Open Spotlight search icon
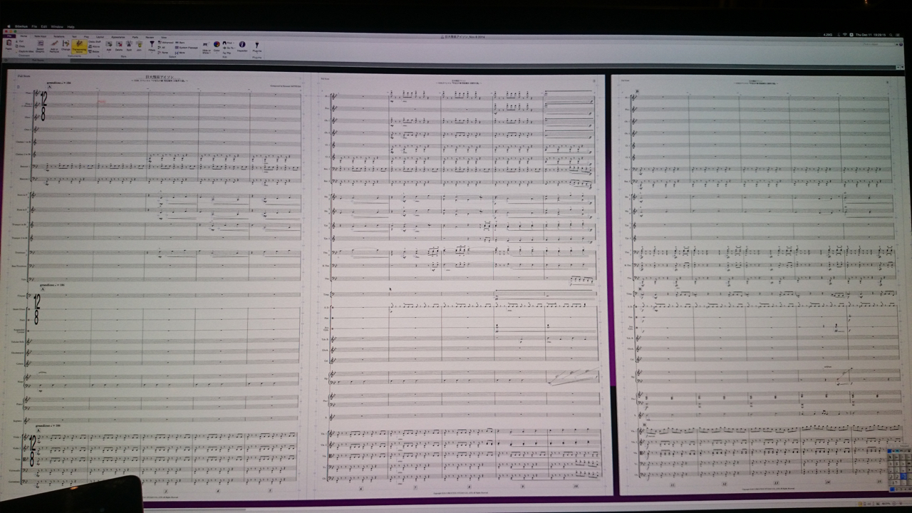The width and height of the screenshot is (912, 513). 891,35
